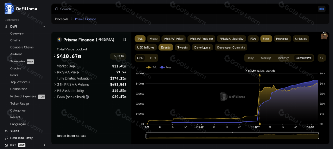Open the Chains page

[15, 40]
